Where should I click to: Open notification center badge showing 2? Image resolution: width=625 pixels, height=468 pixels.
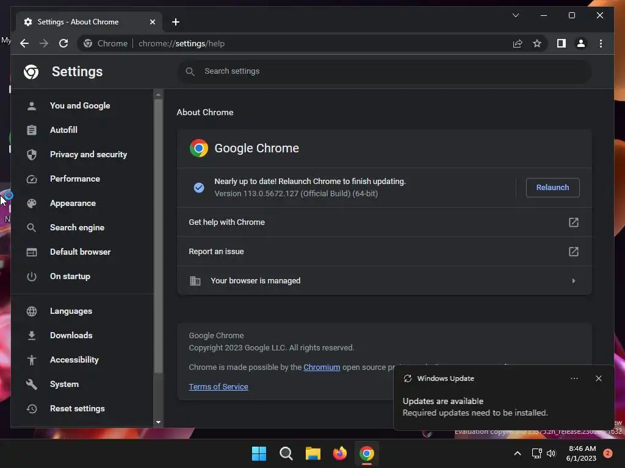point(607,453)
